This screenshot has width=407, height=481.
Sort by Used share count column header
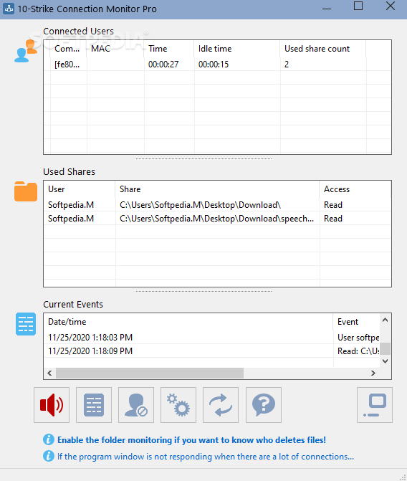tap(323, 49)
